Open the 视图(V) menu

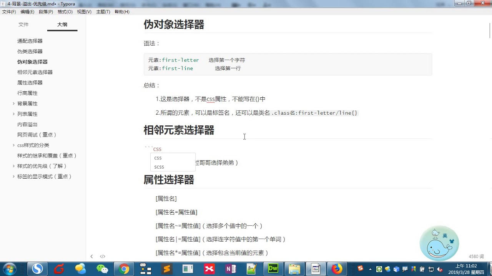pyautogui.click(x=84, y=12)
